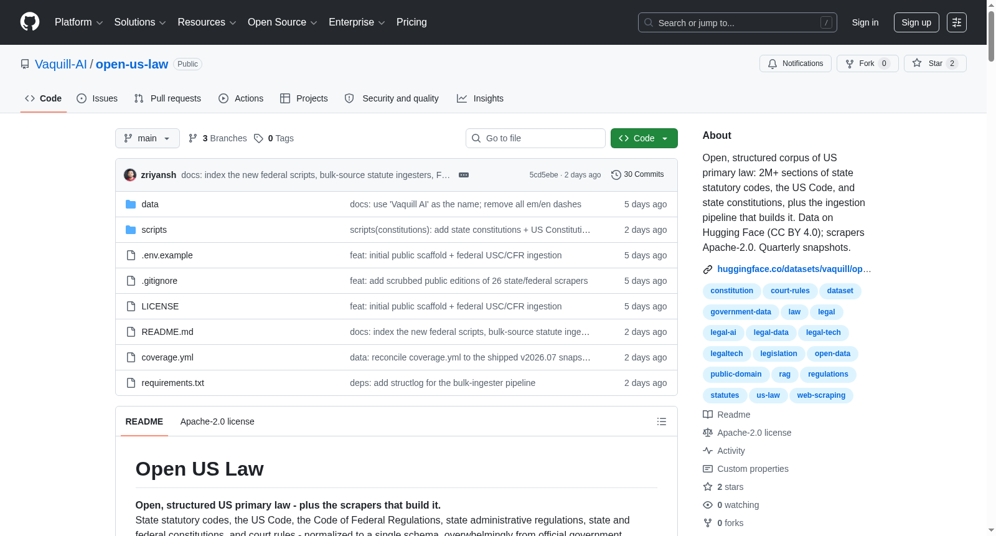
Task: Open the Custom properties link
Action: coord(753,469)
